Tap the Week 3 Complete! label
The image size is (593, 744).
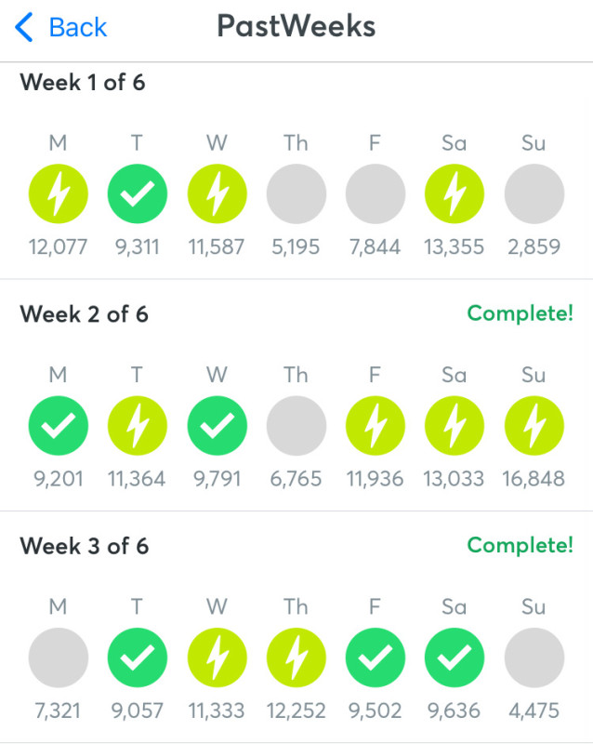point(520,545)
